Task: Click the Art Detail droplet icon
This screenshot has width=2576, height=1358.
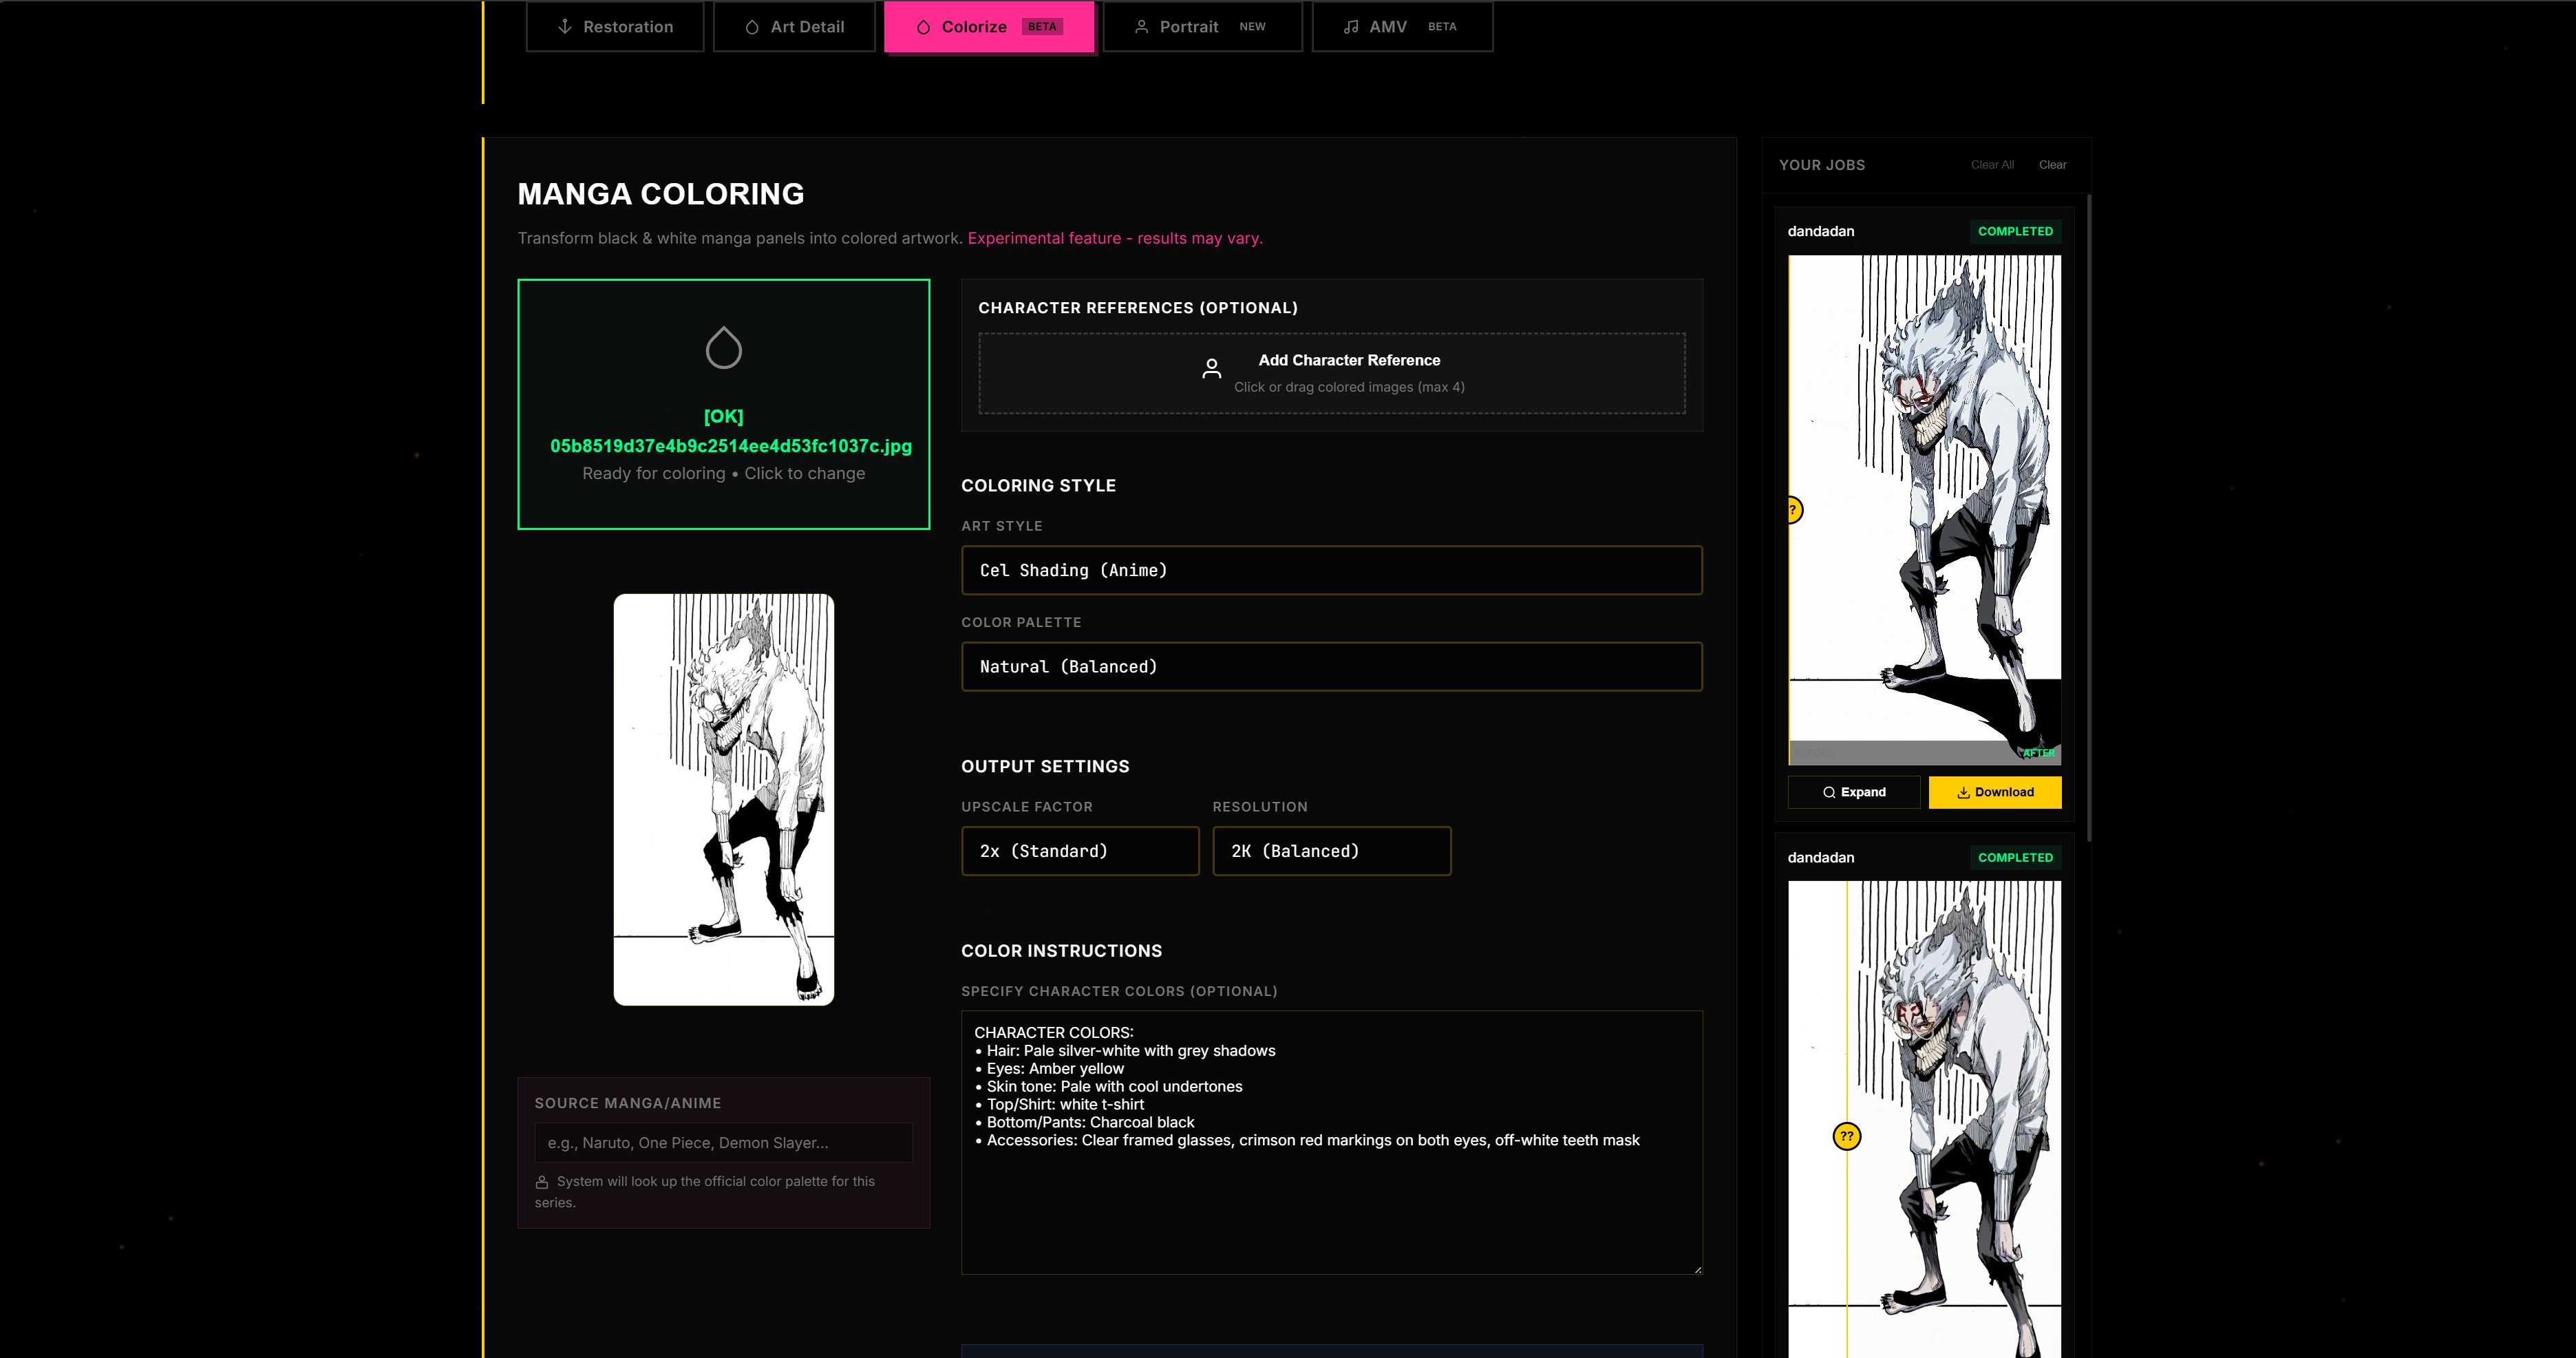Action: pos(753,26)
